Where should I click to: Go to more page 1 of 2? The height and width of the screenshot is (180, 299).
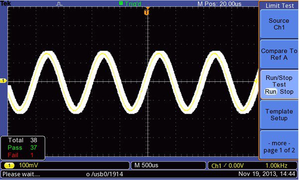point(279,145)
